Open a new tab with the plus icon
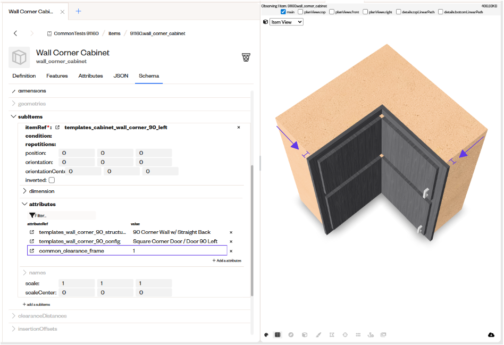504x345 pixels. tap(79, 11)
